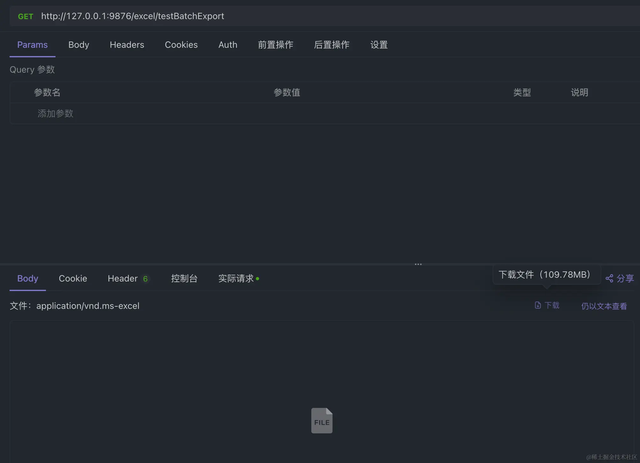The image size is (640, 463).
Task: Click the request URL field
Action: point(132,16)
